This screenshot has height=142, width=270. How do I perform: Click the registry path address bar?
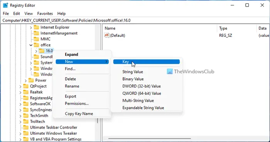pyautogui.click(x=135, y=20)
